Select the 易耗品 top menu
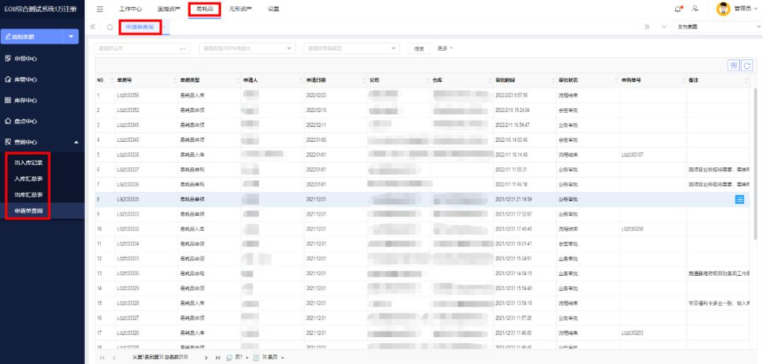763x364 pixels. pos(204,9)
